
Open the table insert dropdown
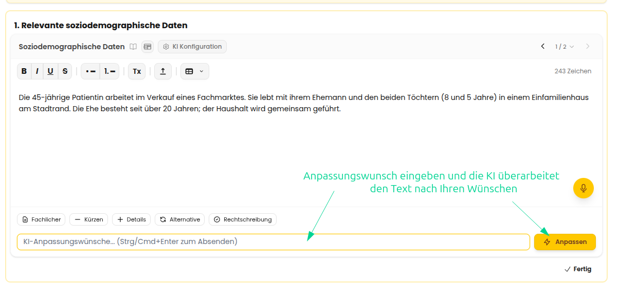click(x=195, y=71)
